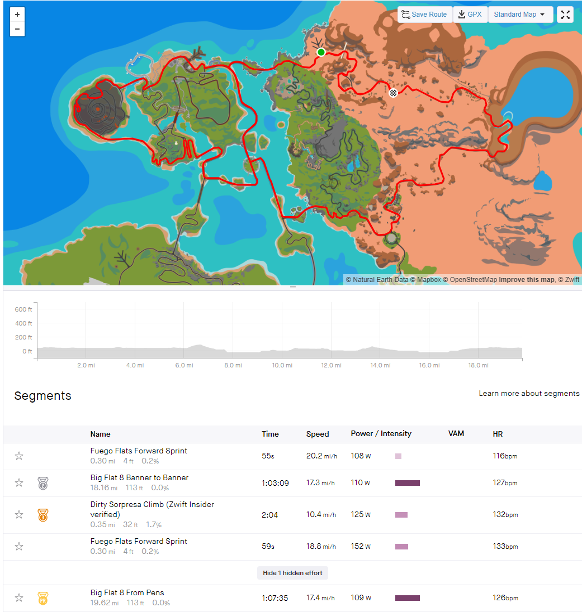Click the 152 W power value
Screen dimensions: 582x612
361,547
